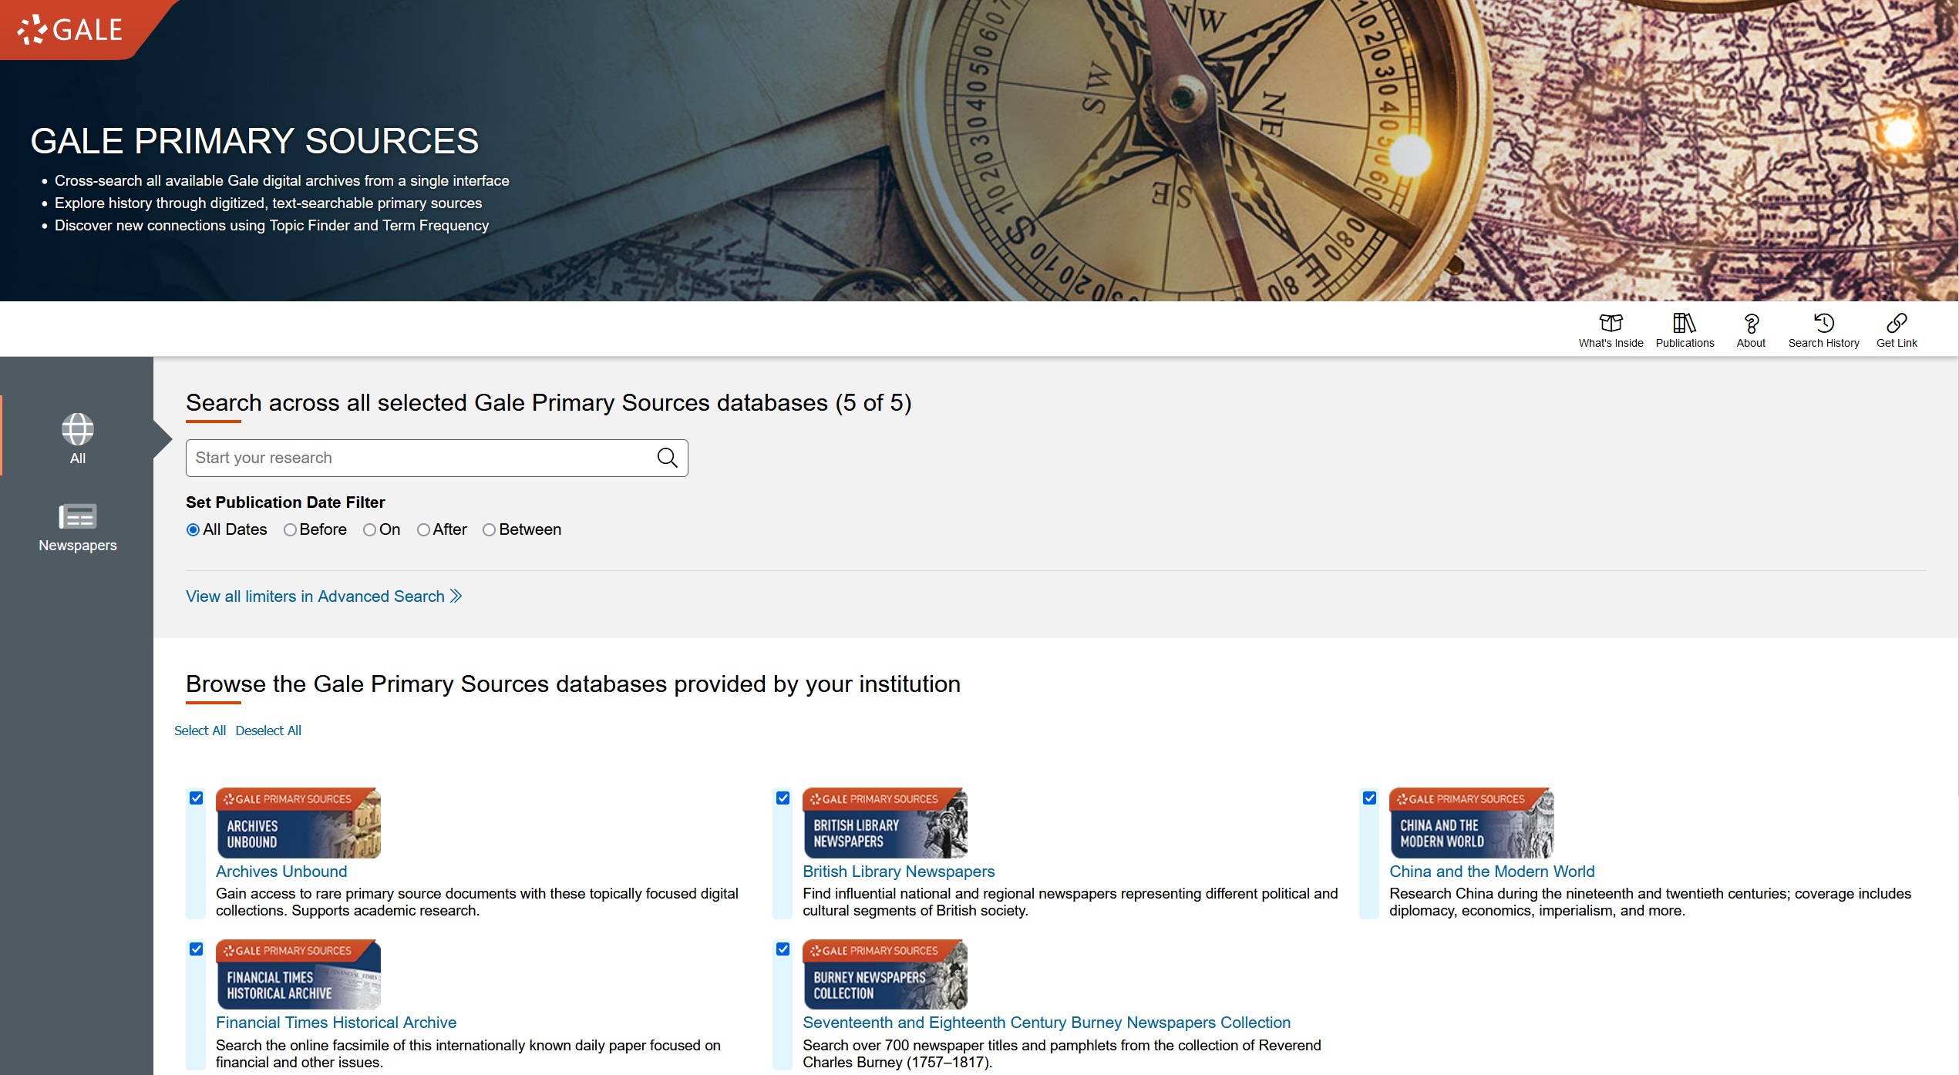Viewport: 1959px width, 1075px height.
Task: Open the China and the Modern World link
Action: coord(1492,872)
